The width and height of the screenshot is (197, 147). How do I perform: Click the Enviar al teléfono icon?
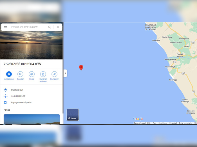point(43,74)
